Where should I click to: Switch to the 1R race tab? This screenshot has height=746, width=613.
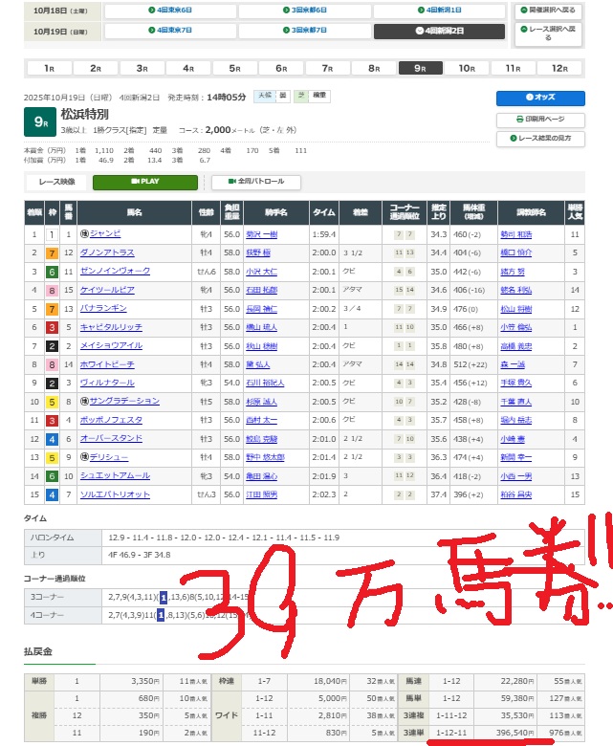click(x=48, y=69)
